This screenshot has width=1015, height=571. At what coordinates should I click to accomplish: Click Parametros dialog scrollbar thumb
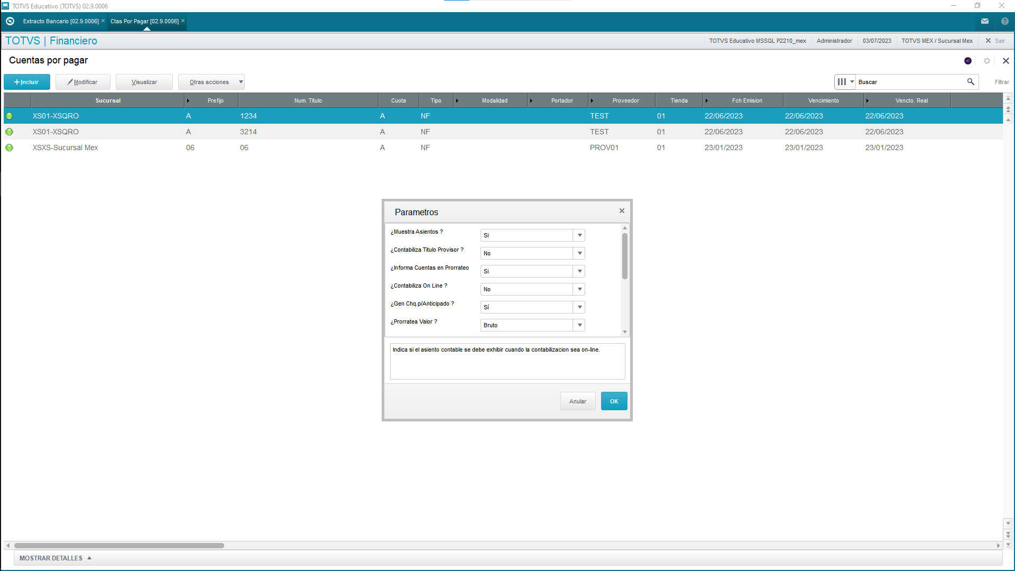coord(625,256)
